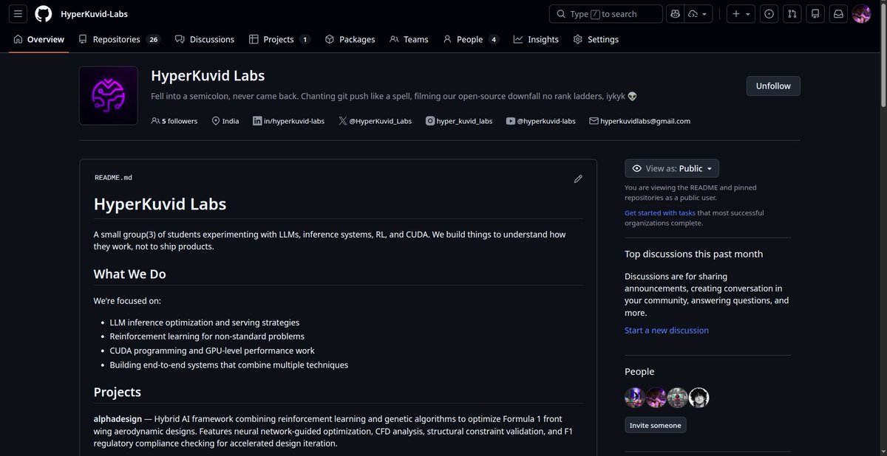Open the hyper_kuvid_labs Instagram link
Viewport: 887px width, 456px height.
pos(459,121)
